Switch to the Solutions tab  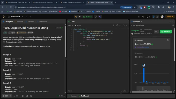pyautogui.click(x=30, y=22)
